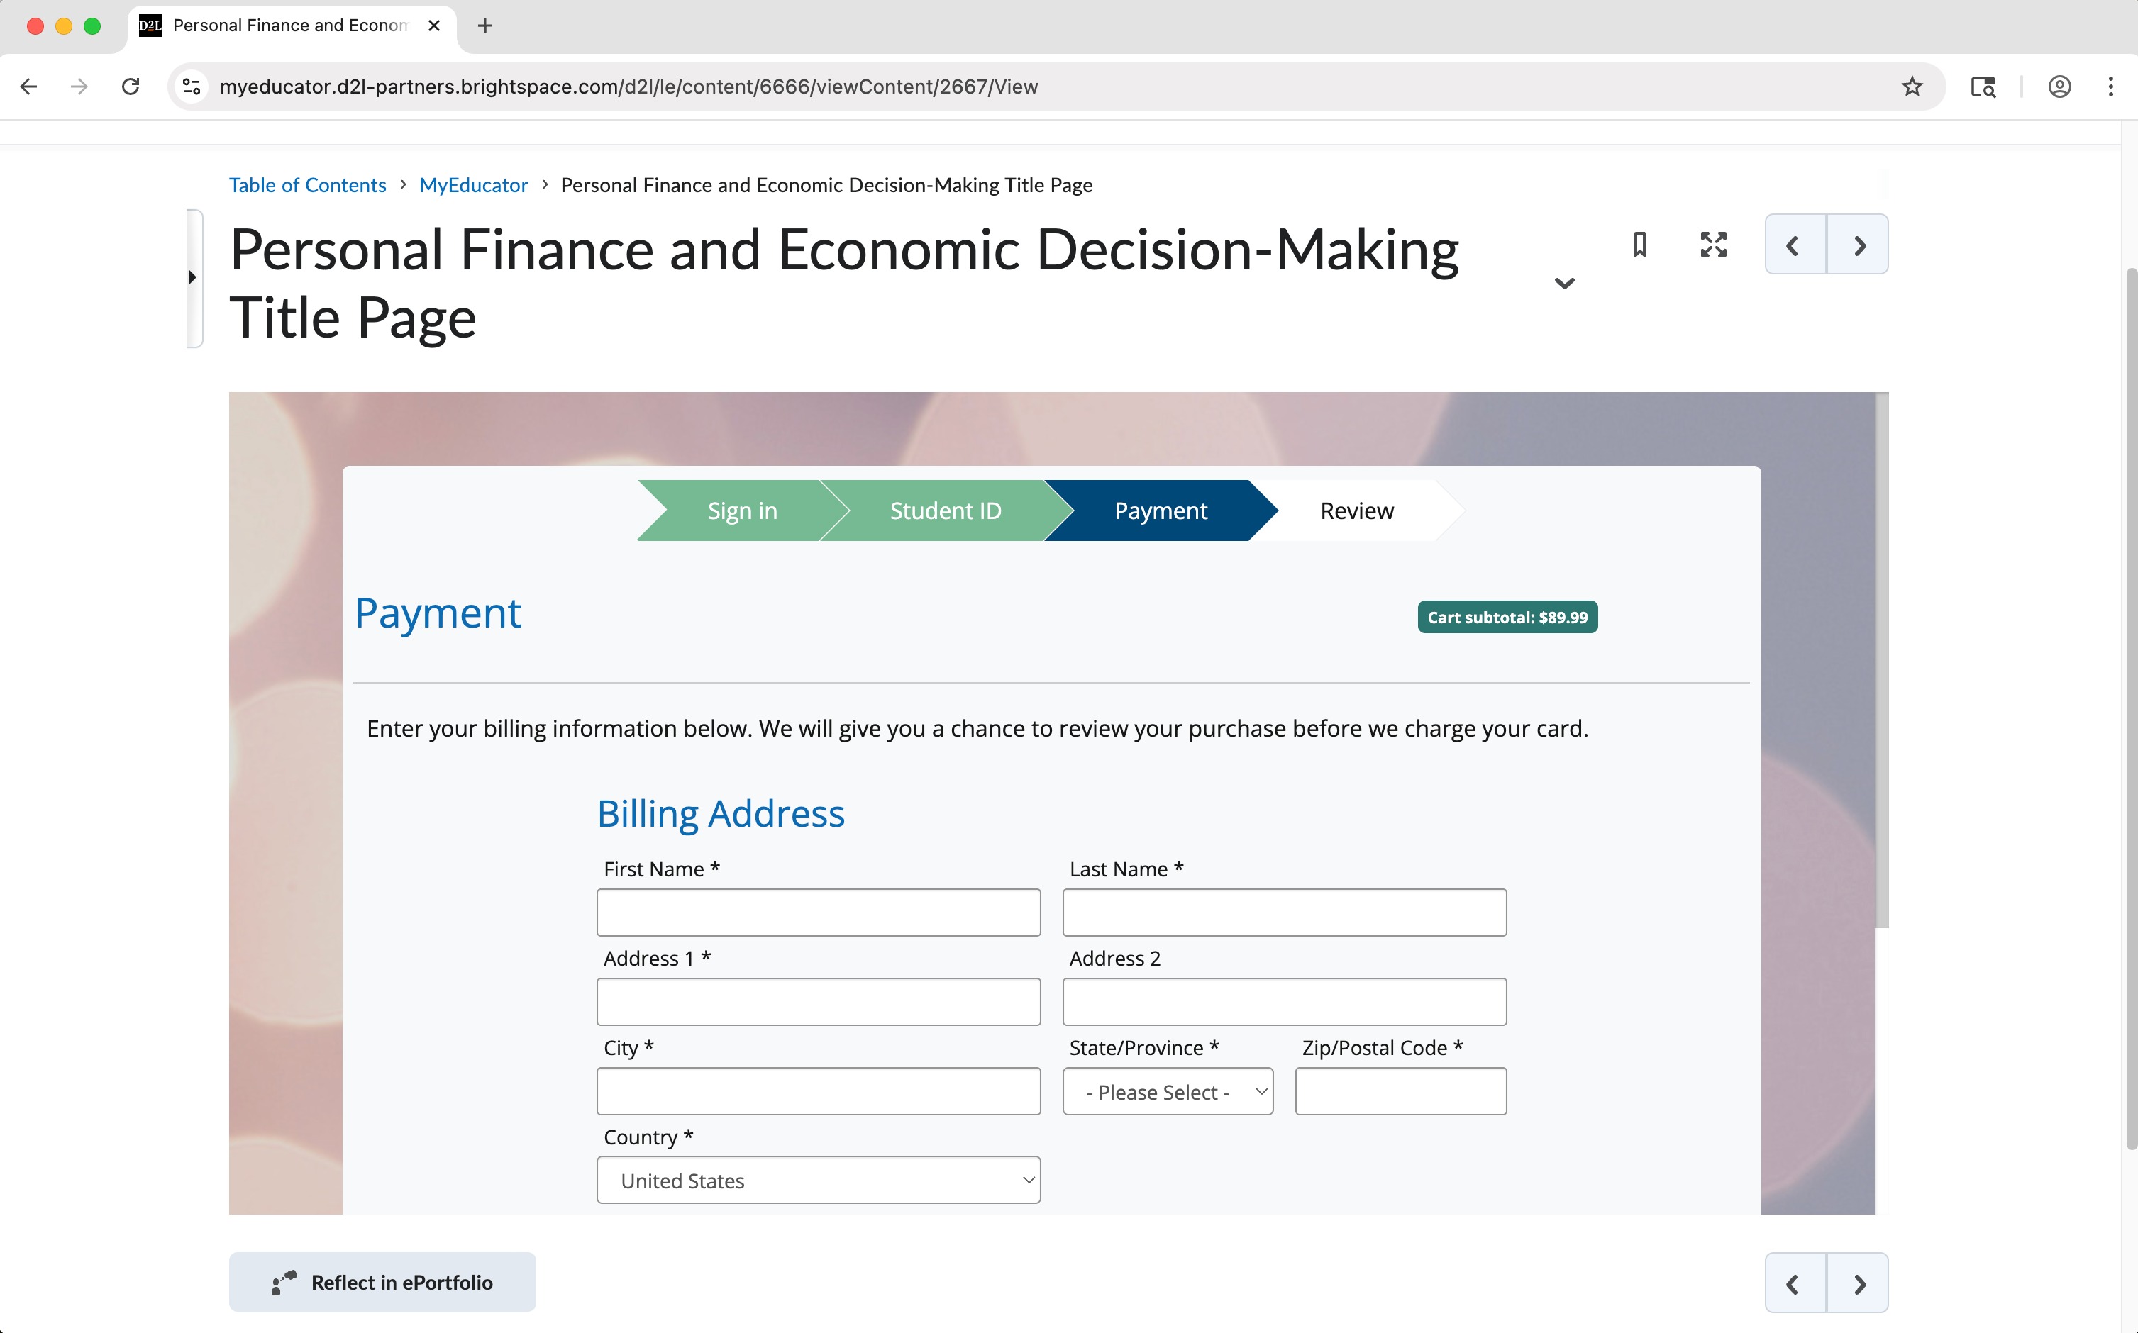
Task: Open the Chrome three-dot menu
Action: tap(2110, 87)
